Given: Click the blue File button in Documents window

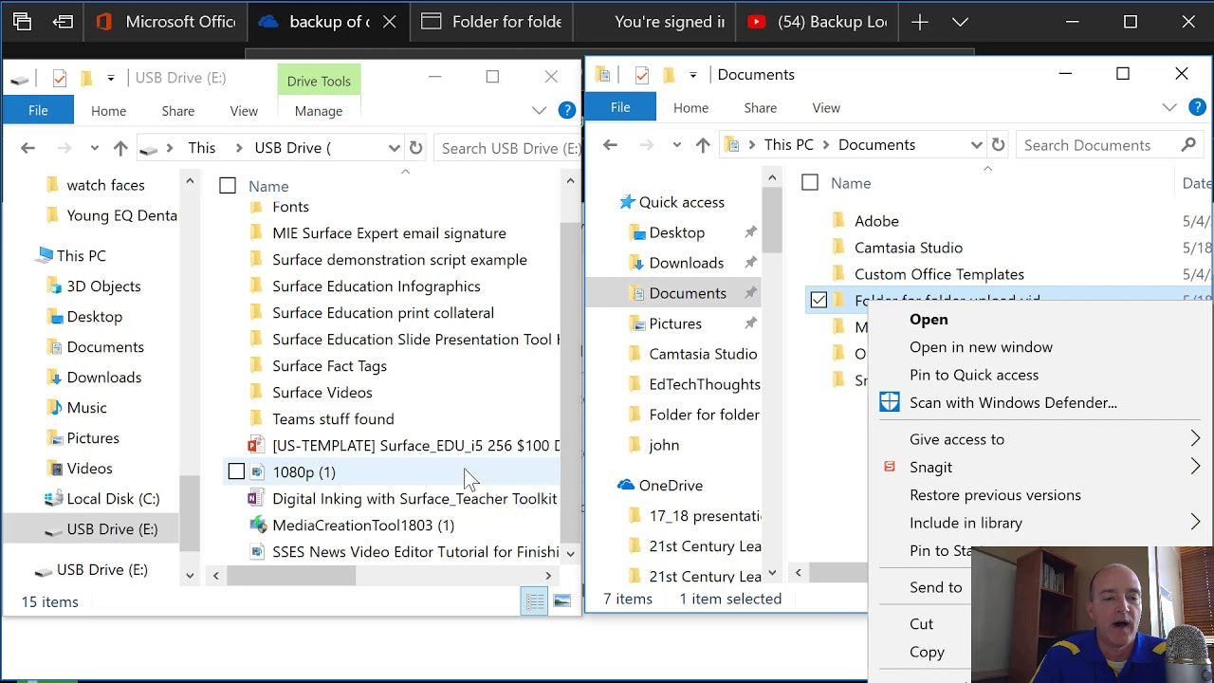Looking at the screenshot, I should (620, 108).
